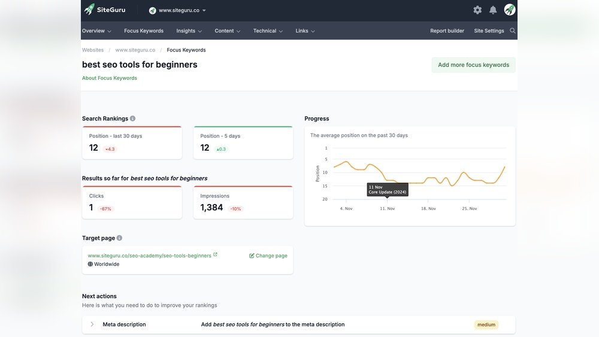Go to Focus Keywords tab
Screen dimensions: 599x337
click(x=144, y=31)
